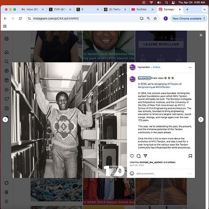Switch to the EVW X tab
This screenshot has width=209, height=209.
[x=60, y=9]
